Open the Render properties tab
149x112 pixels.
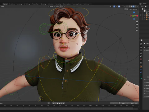coord(141,47)
